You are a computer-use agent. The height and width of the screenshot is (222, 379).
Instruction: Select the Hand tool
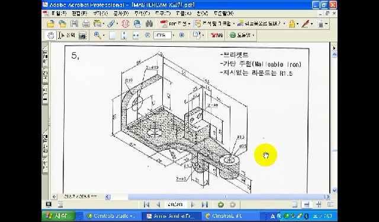[x=50, y=36]
